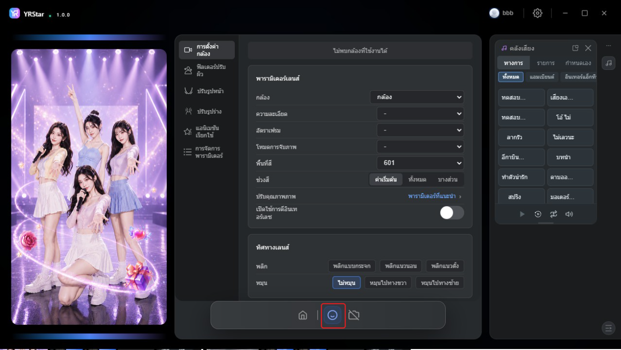
Task: Open the พื้นที่สี dropdown showing 601
Action: [420, 163]
